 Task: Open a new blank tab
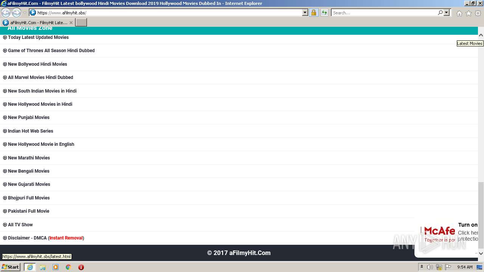pos(81,22)
